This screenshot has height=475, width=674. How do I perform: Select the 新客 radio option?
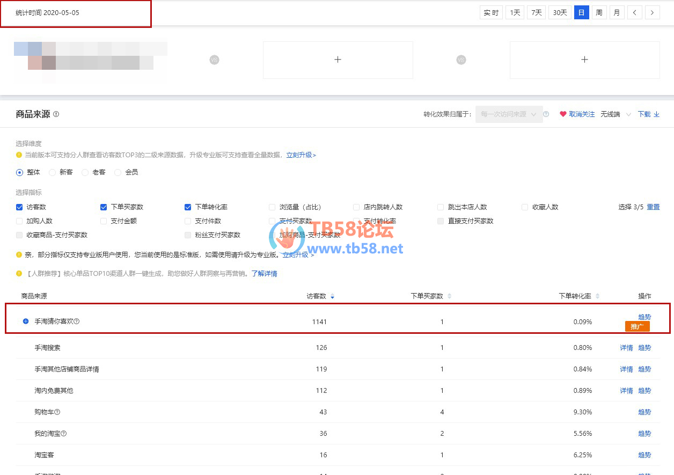point(52,172)
